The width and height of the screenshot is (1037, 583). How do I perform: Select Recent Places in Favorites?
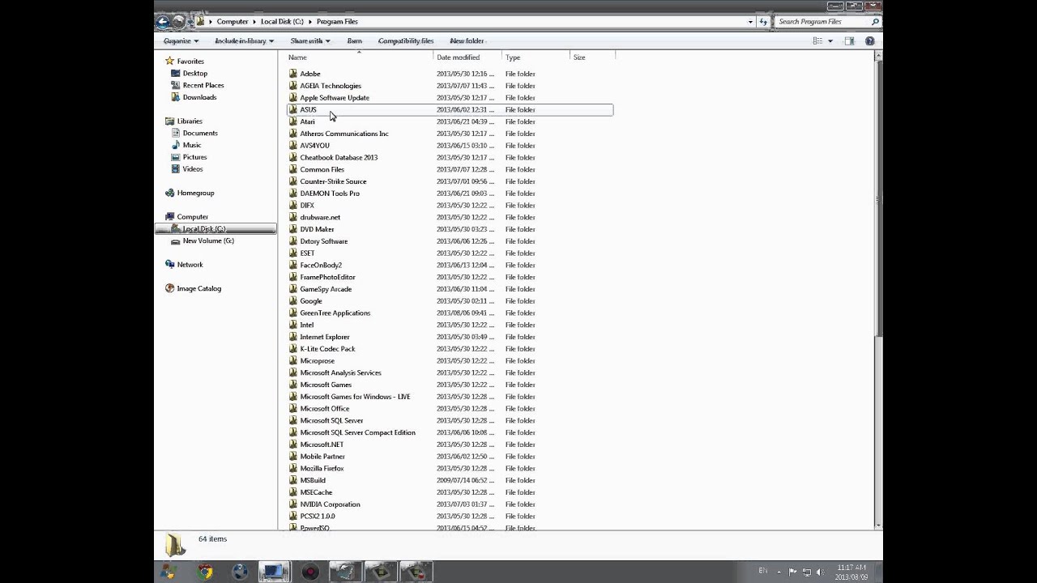203,85
